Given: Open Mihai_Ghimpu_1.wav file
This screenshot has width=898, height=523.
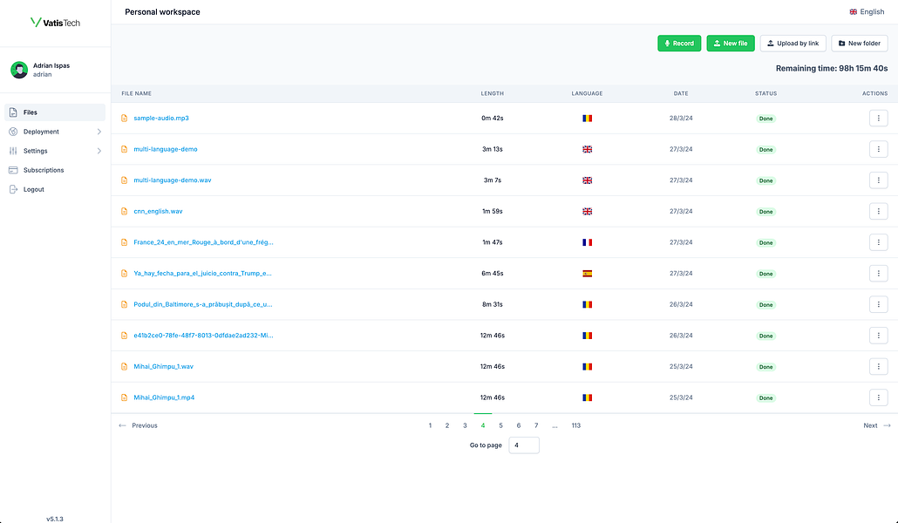Looking at the screenshot, I should [163, 366].
